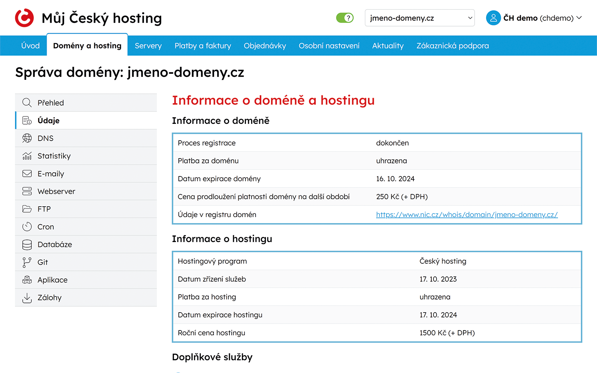597x373 pixels.
Task: Open E-maily in the sidebar
Action: 86,173
